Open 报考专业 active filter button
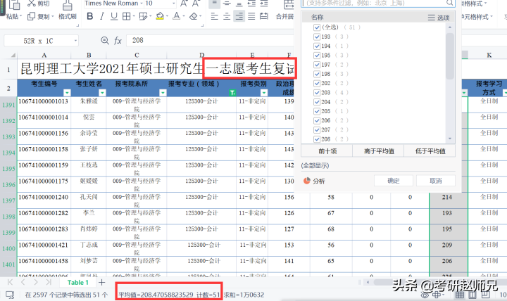507x301 pixels. pyautogui.click(x=232, y=93)
